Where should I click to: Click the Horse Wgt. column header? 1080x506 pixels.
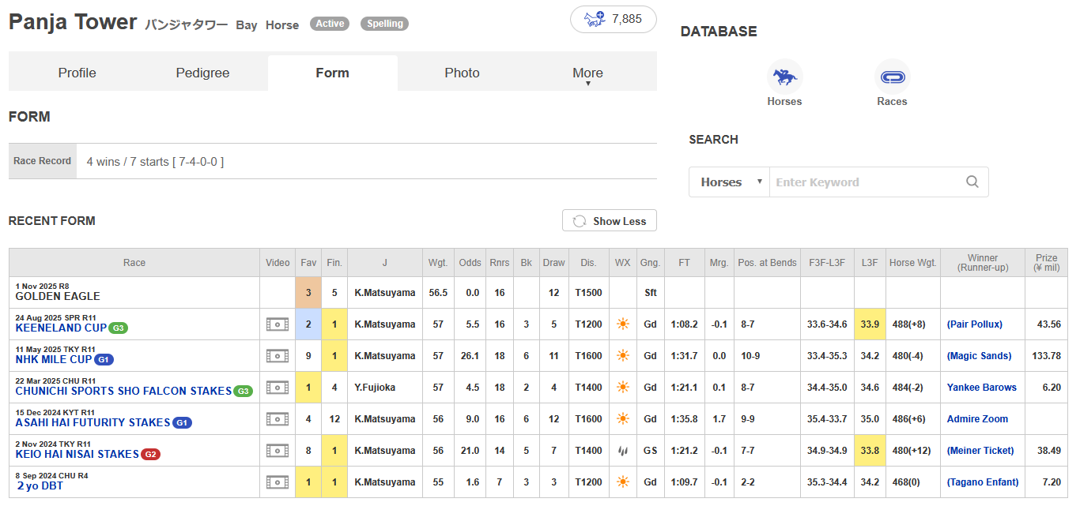912,263
